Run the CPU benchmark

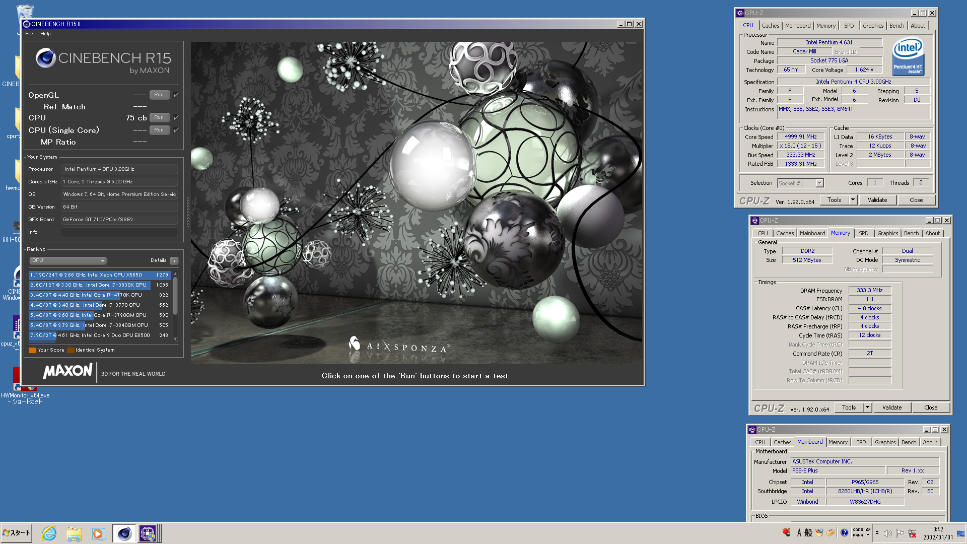pyautogui.click(x=159, y=117)
